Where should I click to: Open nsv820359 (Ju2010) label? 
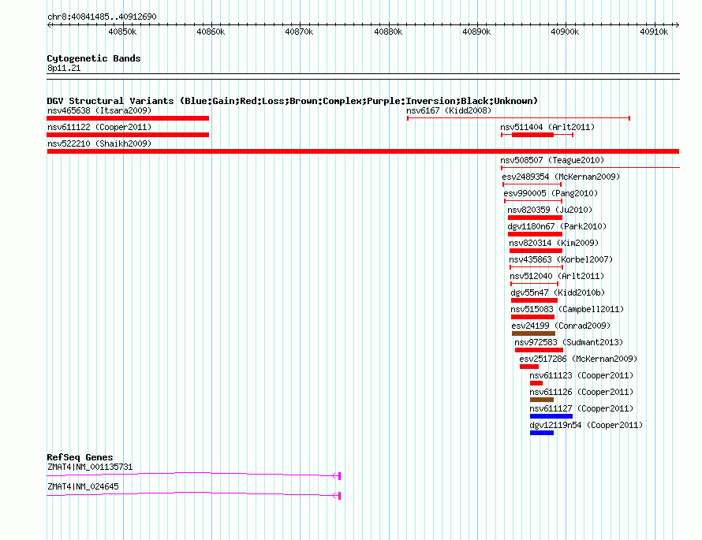tap(550, 210)
